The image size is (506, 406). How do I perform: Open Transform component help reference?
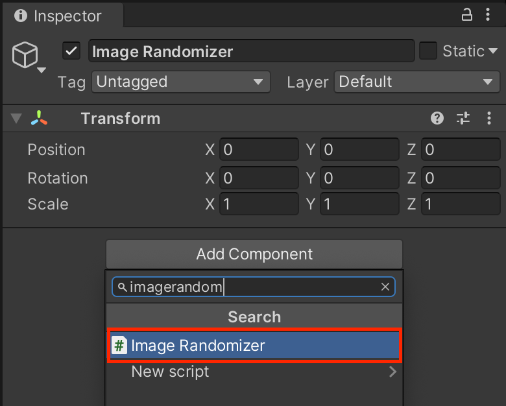[438, 118]
